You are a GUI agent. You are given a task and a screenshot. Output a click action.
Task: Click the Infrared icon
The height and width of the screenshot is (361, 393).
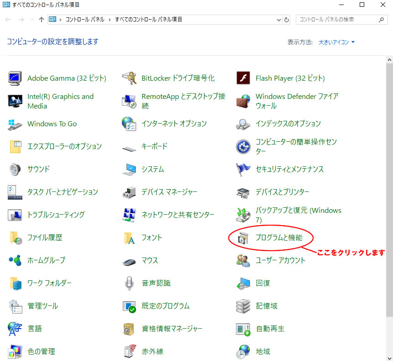tap(130, 351)
